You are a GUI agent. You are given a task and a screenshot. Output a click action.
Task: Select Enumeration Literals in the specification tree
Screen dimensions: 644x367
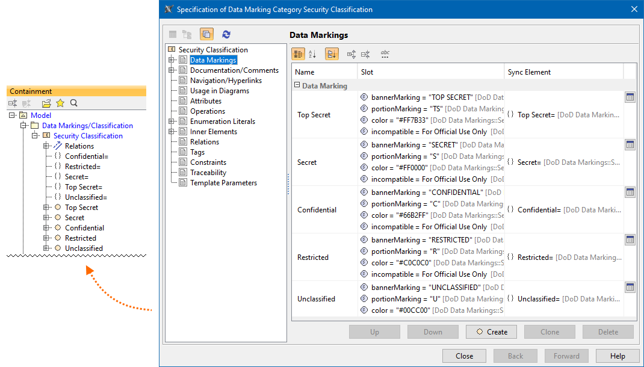tap(222, 122)
